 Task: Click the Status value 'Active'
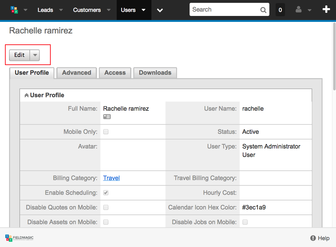pos(251,132)
